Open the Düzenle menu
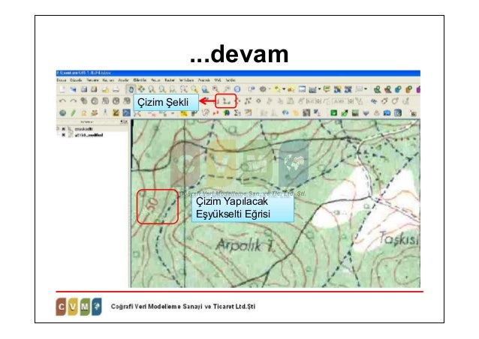This screenshot has width=479, height=339. coord(76,80)
